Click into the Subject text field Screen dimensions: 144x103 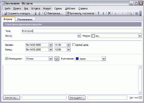pyautogui.click(x=82, y=31)
